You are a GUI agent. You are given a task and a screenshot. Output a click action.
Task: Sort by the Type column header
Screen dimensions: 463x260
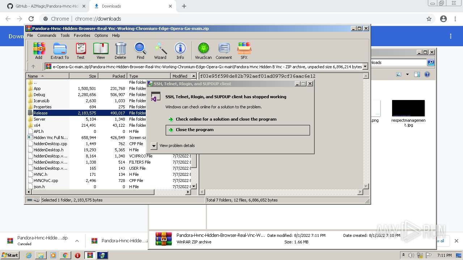click(x=149, y=76)
